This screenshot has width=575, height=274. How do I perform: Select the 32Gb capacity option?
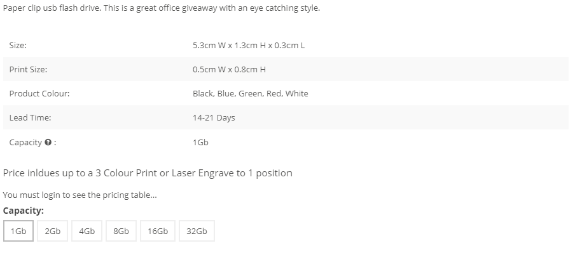click(197, 231)
